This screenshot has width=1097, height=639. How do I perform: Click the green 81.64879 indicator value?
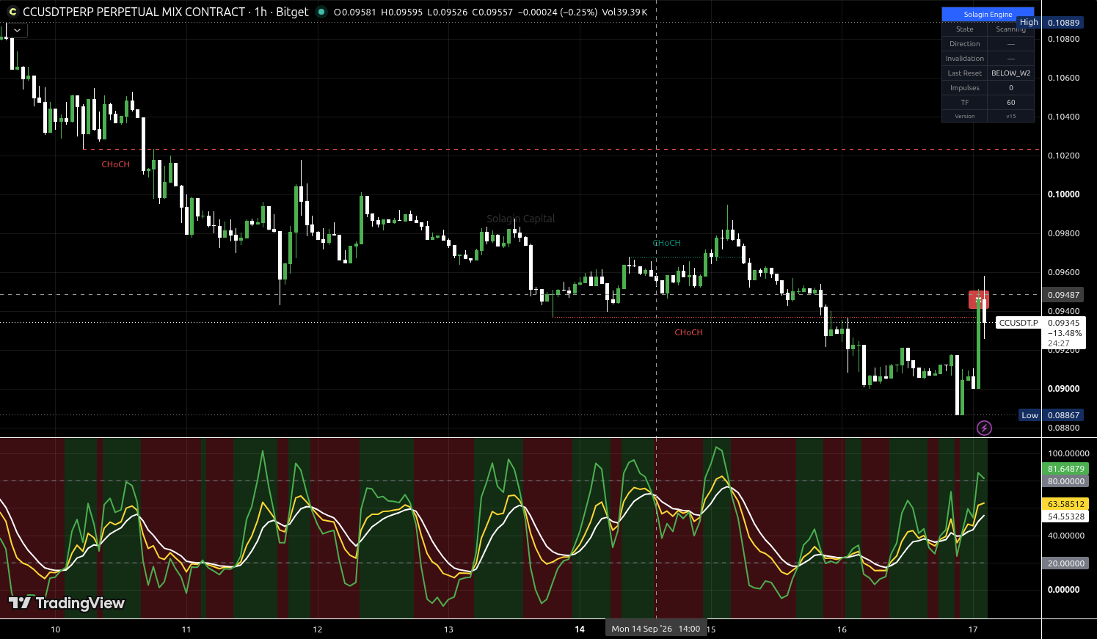(1065, 469)
